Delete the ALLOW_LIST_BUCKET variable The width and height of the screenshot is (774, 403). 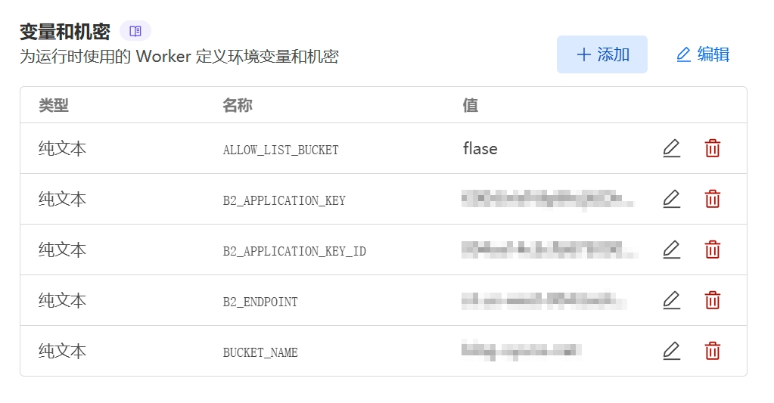712,148
